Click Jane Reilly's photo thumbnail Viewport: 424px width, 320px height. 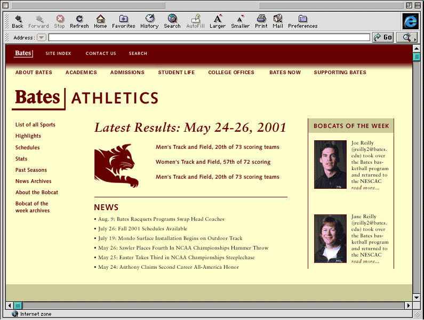point(330,238)
